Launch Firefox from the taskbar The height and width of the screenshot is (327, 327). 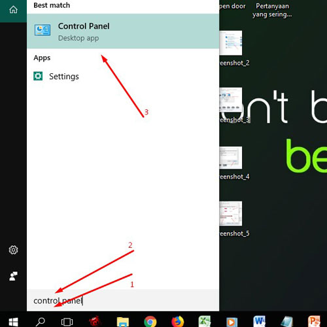coord(177,322)
